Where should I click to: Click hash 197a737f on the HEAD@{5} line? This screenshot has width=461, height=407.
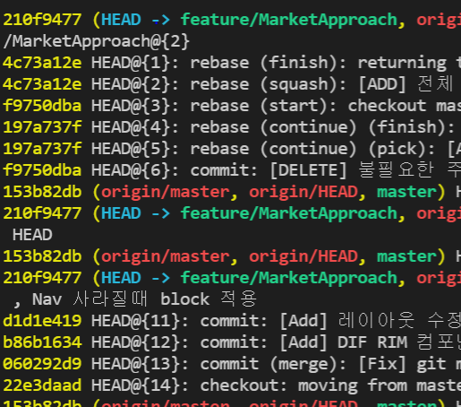[42, 149]
